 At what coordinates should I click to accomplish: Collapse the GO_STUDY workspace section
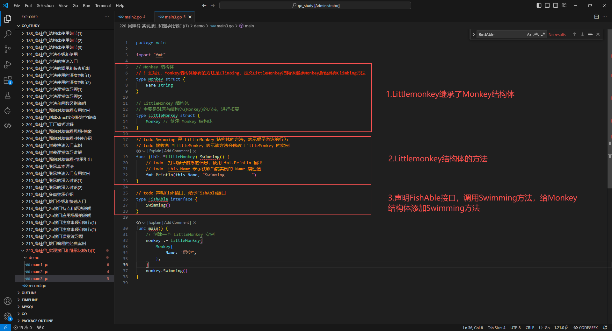point(65,26)
